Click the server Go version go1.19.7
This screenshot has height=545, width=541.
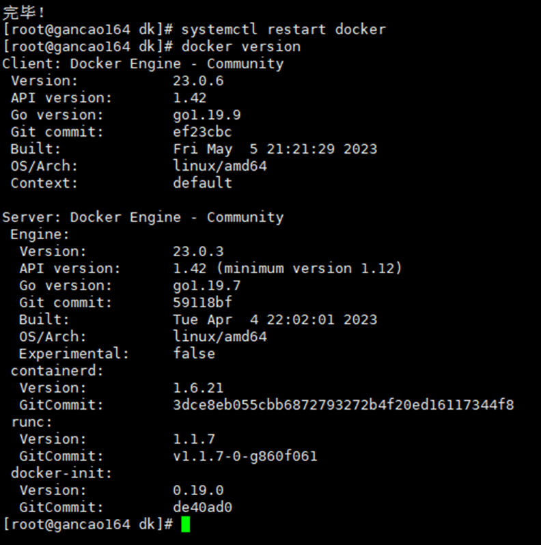[207, 285]
